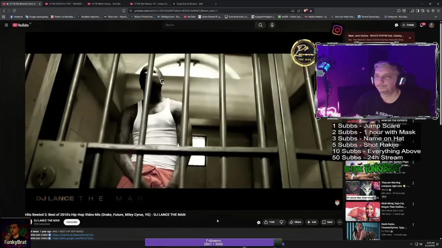This screenshot has height=248, width=442.
Task: Show more bookmarks overflow chevron
Action: pyautogui.click(x=435, y=17)
